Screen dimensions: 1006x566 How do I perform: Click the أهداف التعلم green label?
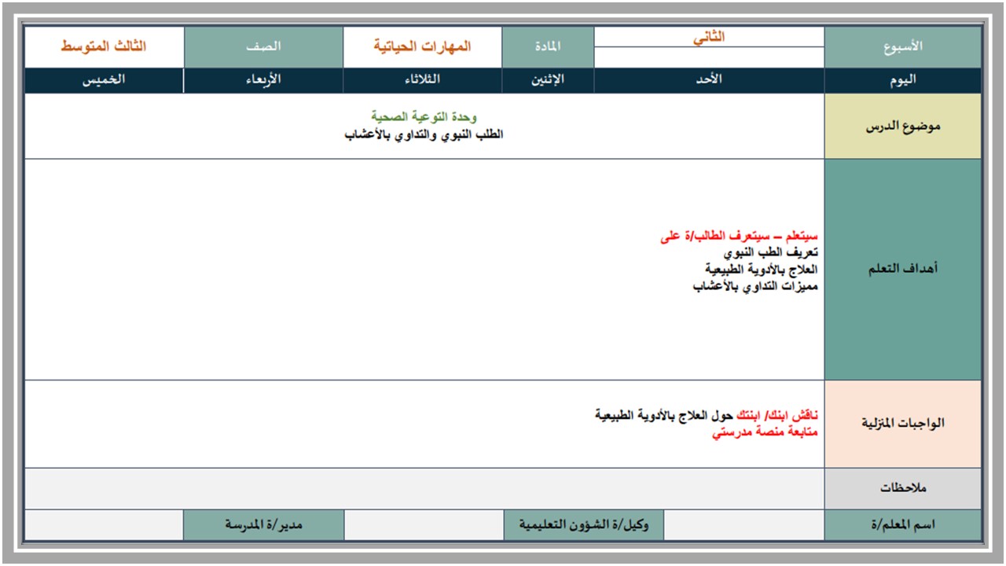[x=903, y=270]
